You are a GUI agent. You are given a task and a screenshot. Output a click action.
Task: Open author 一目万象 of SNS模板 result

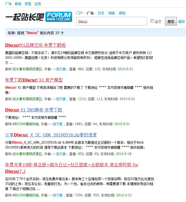(56, 124)
